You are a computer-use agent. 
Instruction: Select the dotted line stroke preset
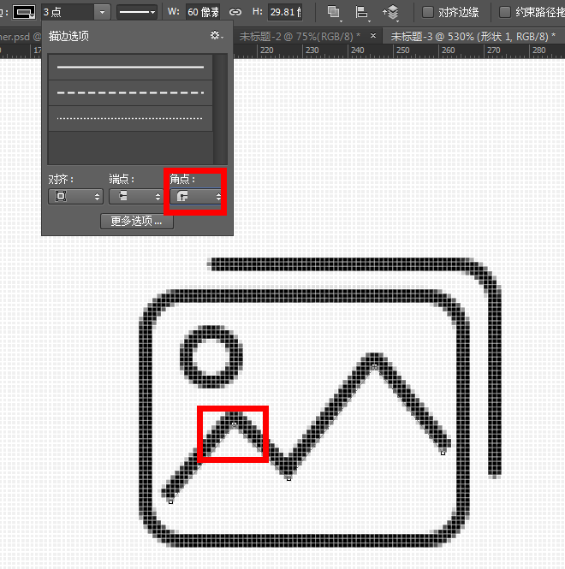pyautogui.click(x=130, y=118)
